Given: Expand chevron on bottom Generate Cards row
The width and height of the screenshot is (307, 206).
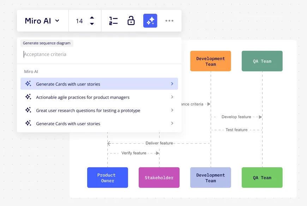Looking at the screenshot, I should click(172, 123).
